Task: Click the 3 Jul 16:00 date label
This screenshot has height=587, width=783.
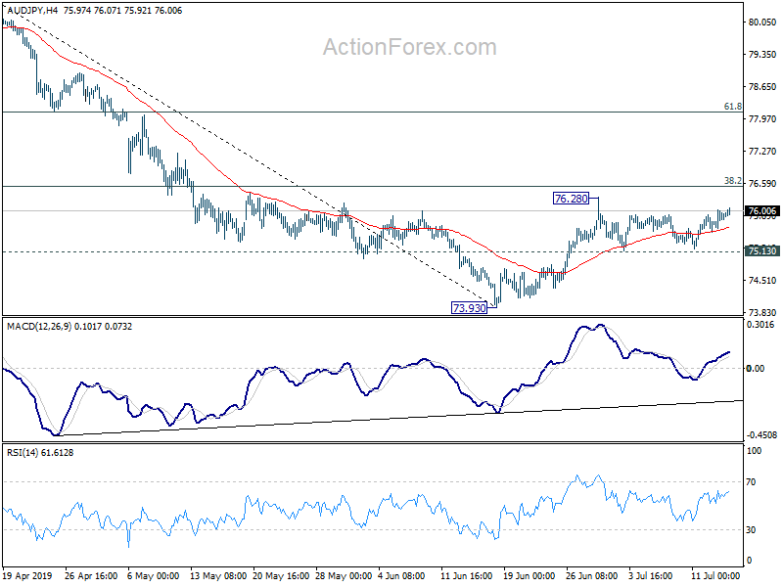Action: tap(650, 576)
